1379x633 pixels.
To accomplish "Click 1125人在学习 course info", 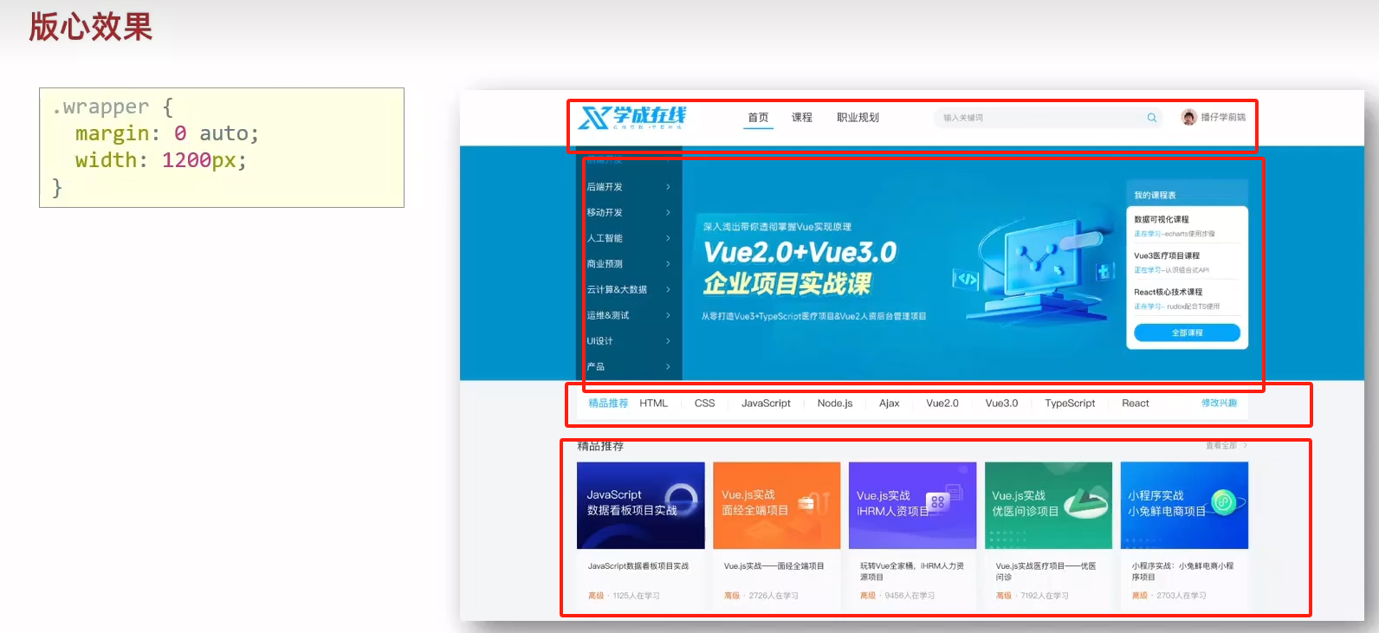I will tap(636, 596).
